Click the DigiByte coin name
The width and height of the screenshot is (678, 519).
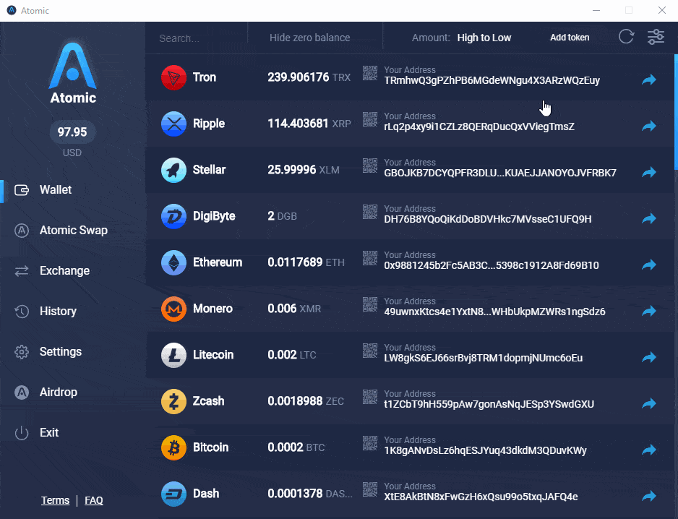(214, 216)
